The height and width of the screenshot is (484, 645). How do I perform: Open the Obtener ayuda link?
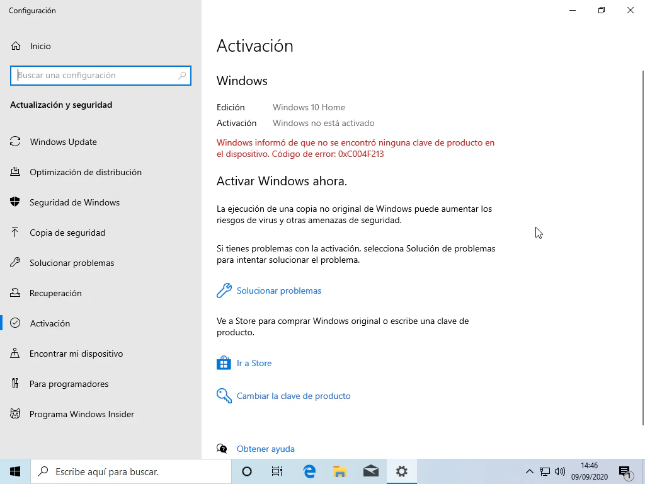[265, 449]
